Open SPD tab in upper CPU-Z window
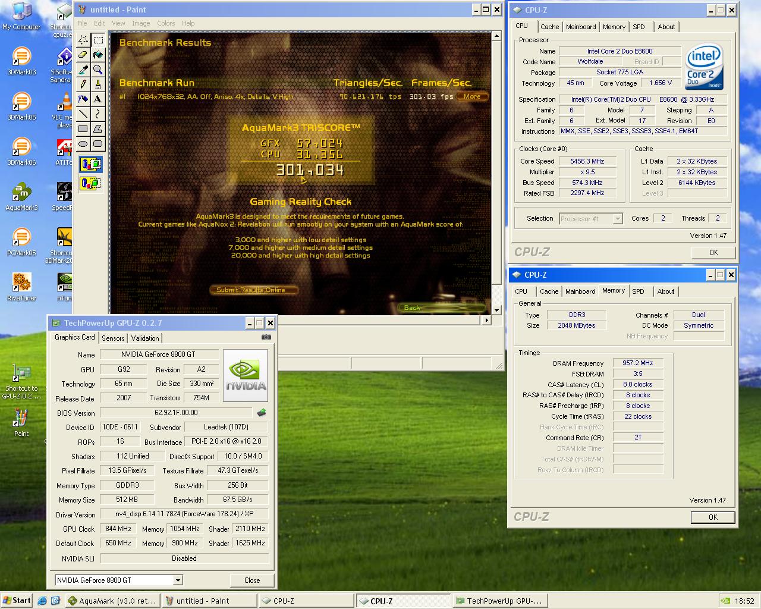Screen dimensions: 761x609 (x=639, y=27)
